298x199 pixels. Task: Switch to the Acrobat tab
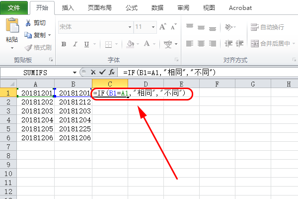[x=240, y=8]
